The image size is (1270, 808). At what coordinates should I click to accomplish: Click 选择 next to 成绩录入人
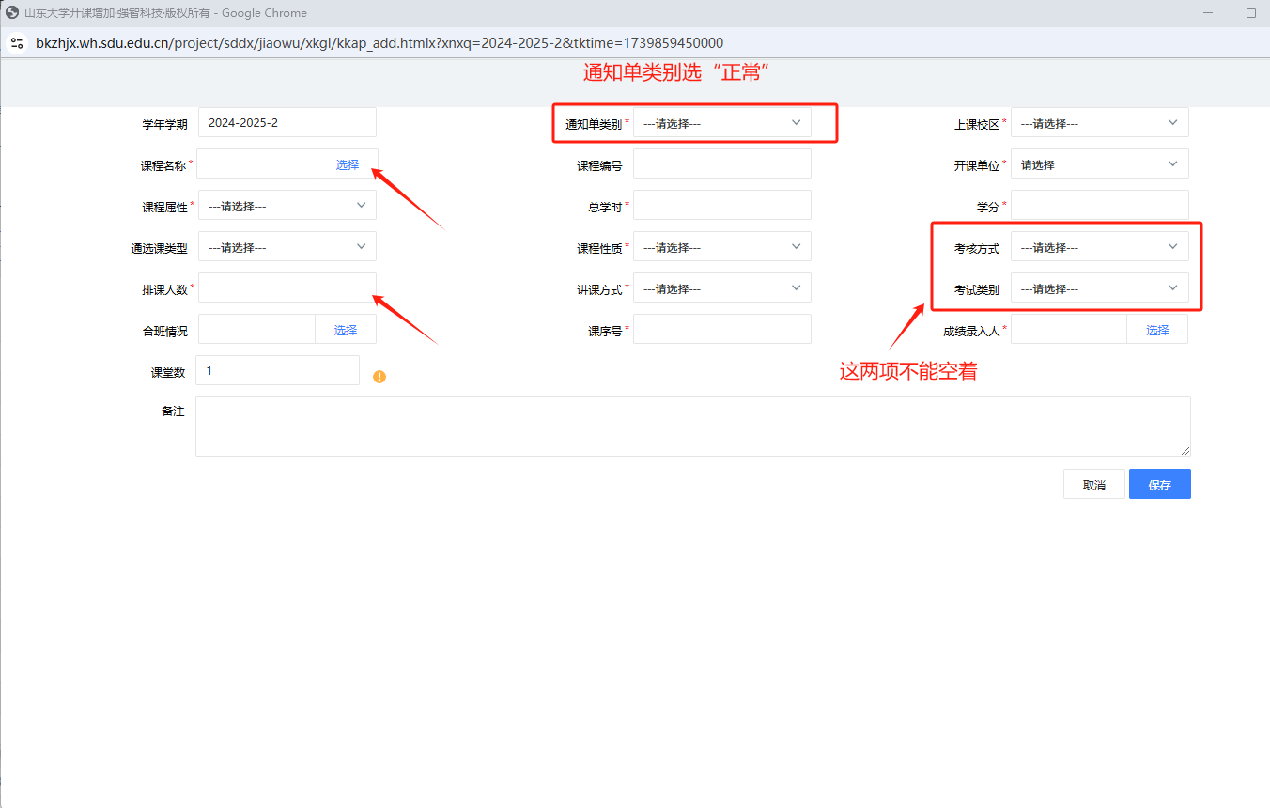[x=1157, y=330]
